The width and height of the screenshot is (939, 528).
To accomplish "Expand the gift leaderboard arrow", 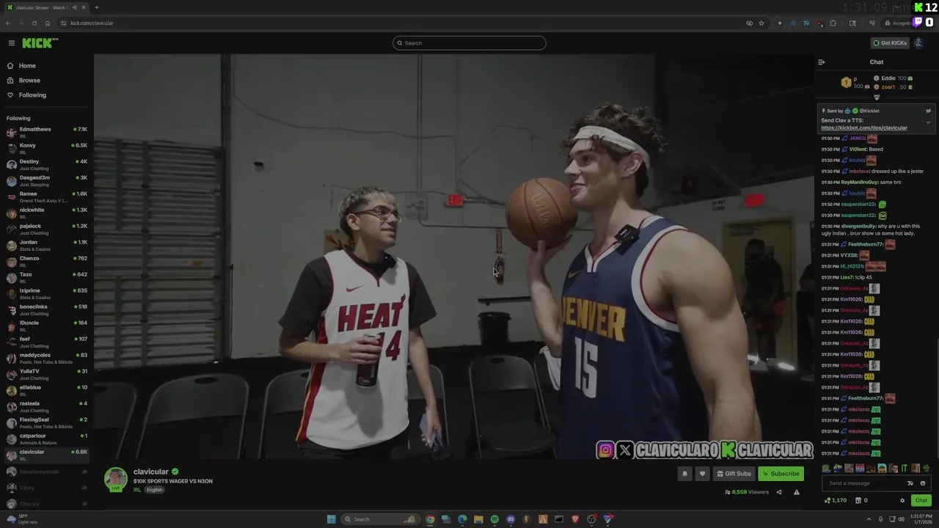I will click(x=877, y=98).
